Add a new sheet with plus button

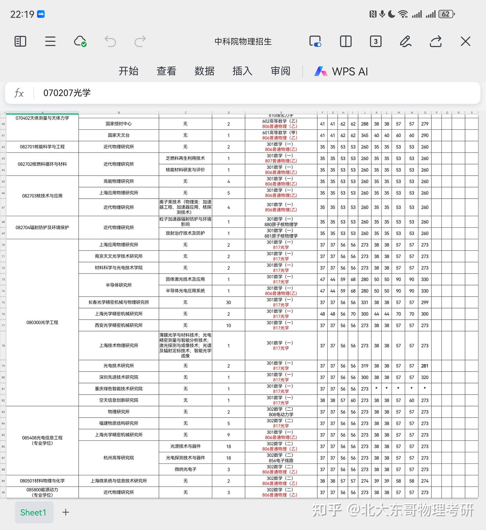66,512
